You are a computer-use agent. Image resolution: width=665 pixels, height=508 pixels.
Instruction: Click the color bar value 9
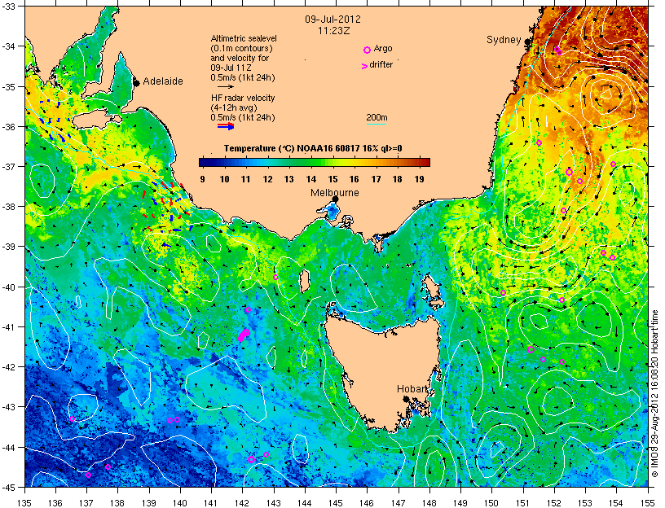click(203, 179)
